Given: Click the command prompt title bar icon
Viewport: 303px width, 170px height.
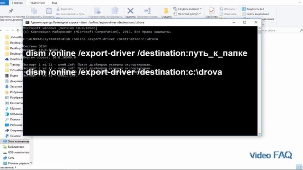Looking at the screenshot, I should [27, 22].
